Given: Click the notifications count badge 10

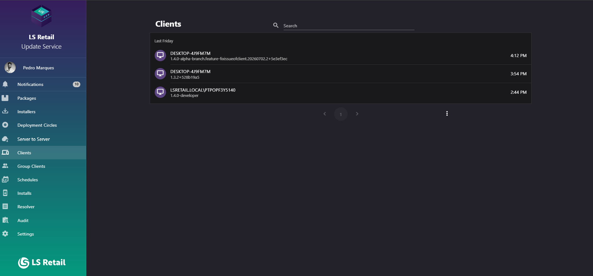Looking at the screenshot, I should (x=77, y=84).
